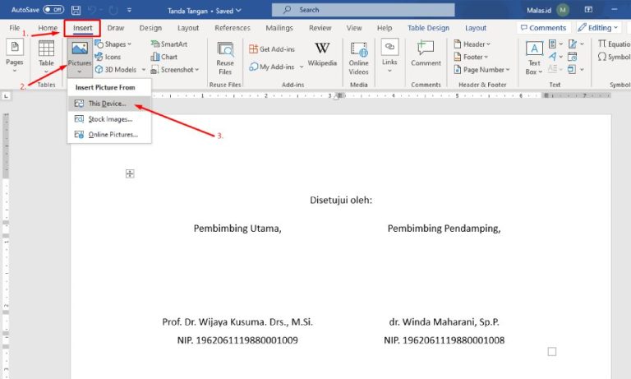Open the References tab

[x=233, y=28]
